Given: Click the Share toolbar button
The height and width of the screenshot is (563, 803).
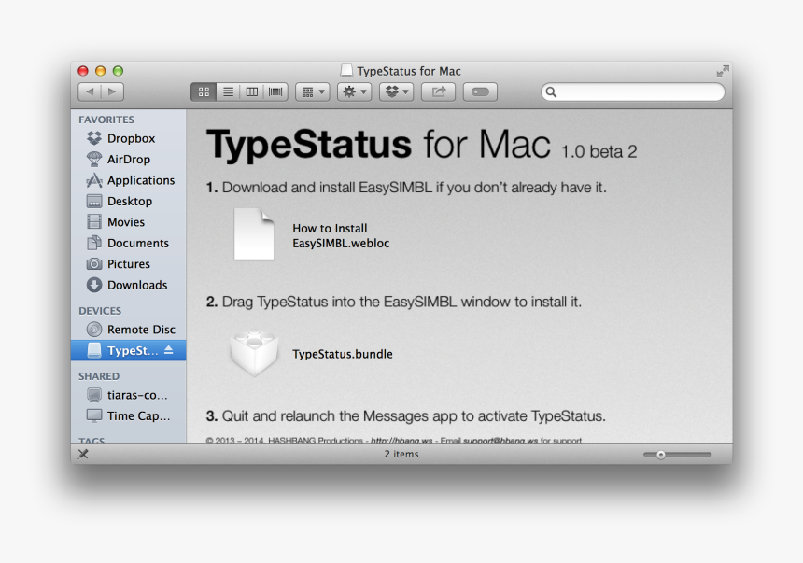Looking at the screenshot, I should click(438, 91).
